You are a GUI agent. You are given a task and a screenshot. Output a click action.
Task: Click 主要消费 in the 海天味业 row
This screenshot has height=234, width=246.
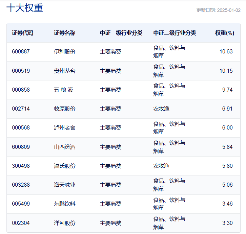point(110,185)
